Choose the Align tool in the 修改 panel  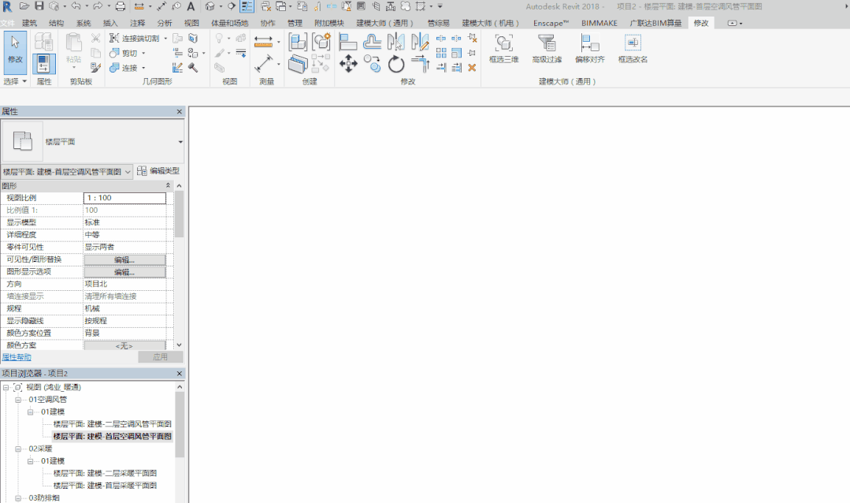[348, 42]
